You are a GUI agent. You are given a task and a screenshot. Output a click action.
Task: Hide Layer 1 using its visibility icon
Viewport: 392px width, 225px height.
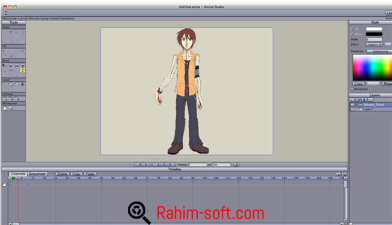pos(353,110)
